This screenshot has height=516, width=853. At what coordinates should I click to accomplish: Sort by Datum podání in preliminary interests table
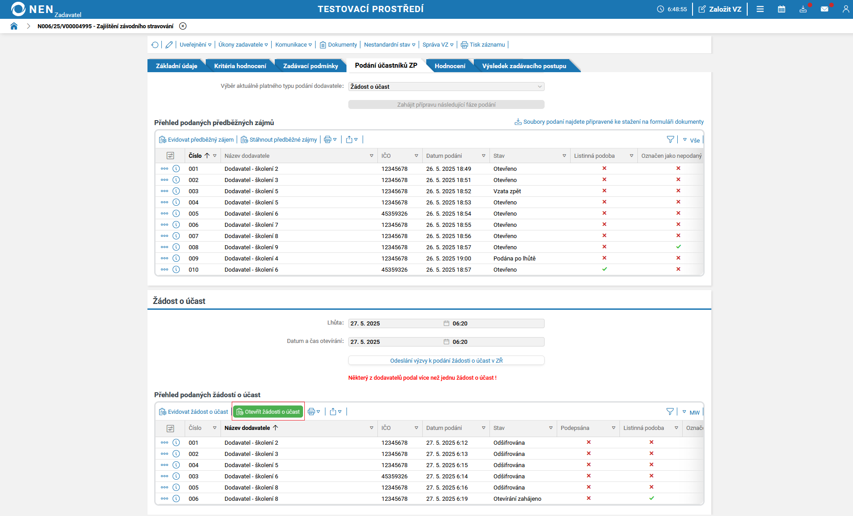444,156
